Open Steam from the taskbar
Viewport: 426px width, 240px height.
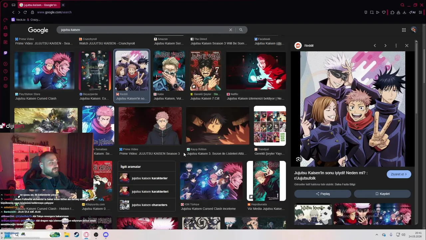[x=77, y=235]
